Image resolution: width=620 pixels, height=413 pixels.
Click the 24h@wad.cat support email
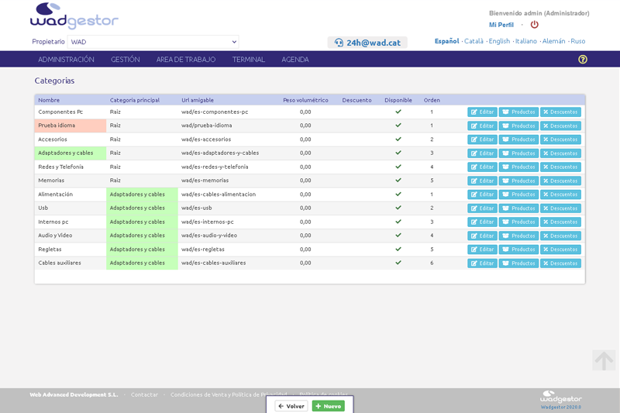point(374,43)
